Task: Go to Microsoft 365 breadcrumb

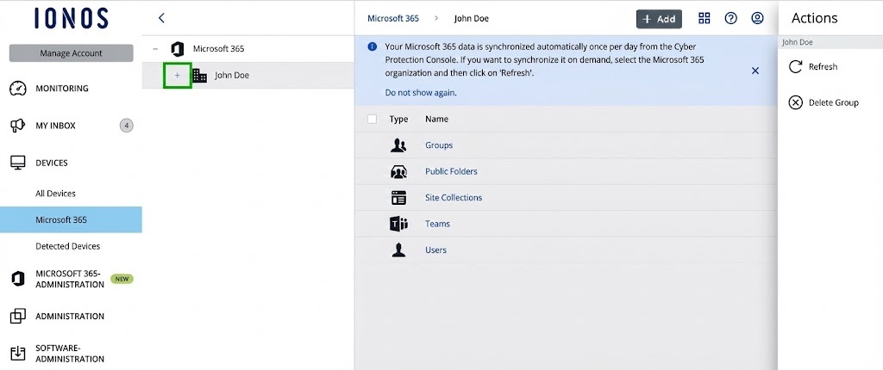Action: [393, 18]
